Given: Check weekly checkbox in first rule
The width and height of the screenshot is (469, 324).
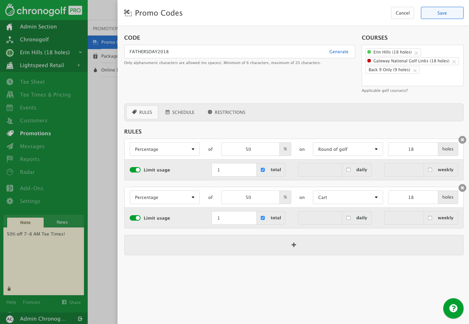Looking at the screenshot, I should [430, 170].
